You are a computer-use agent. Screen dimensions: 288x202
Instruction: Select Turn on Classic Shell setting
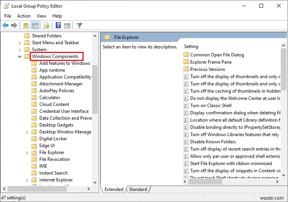click(211, 106)
